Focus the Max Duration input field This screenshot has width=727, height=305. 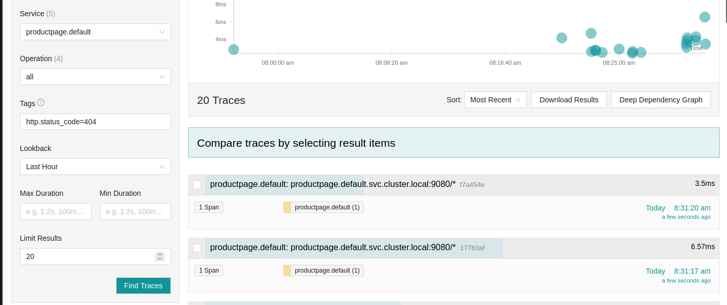(55, 212)
